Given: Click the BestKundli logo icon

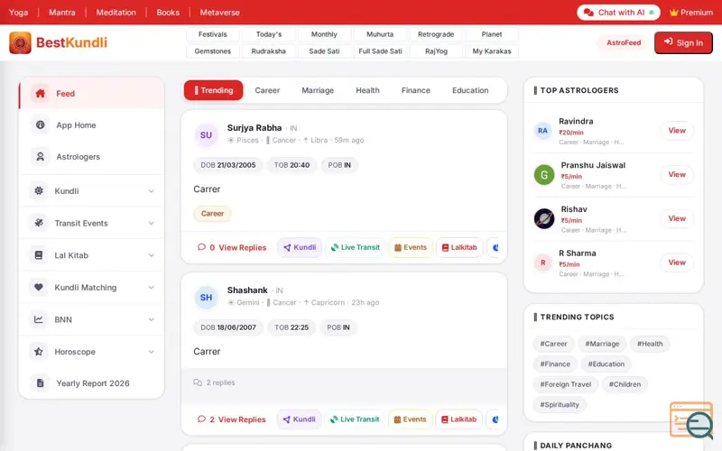Looking at the screenshot, I should [x=20, y=42].
